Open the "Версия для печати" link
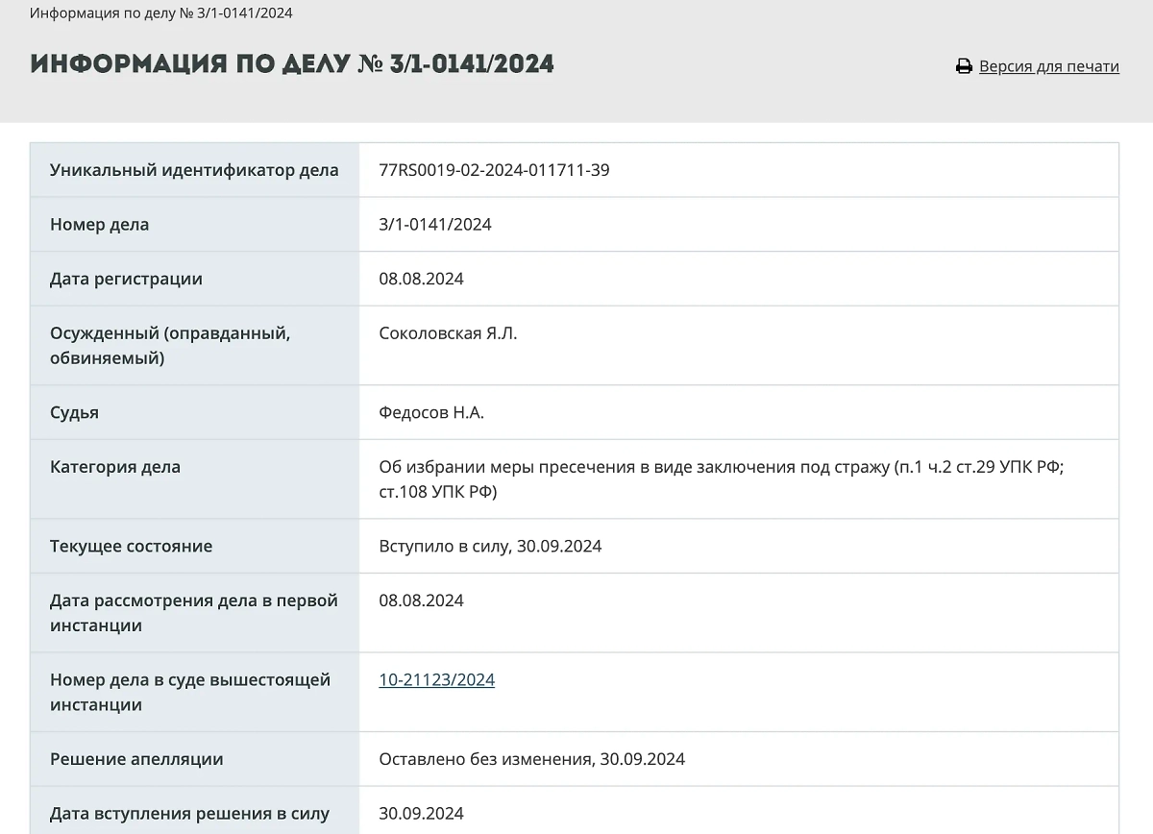1153x834 pixels. pos(1048,66)
